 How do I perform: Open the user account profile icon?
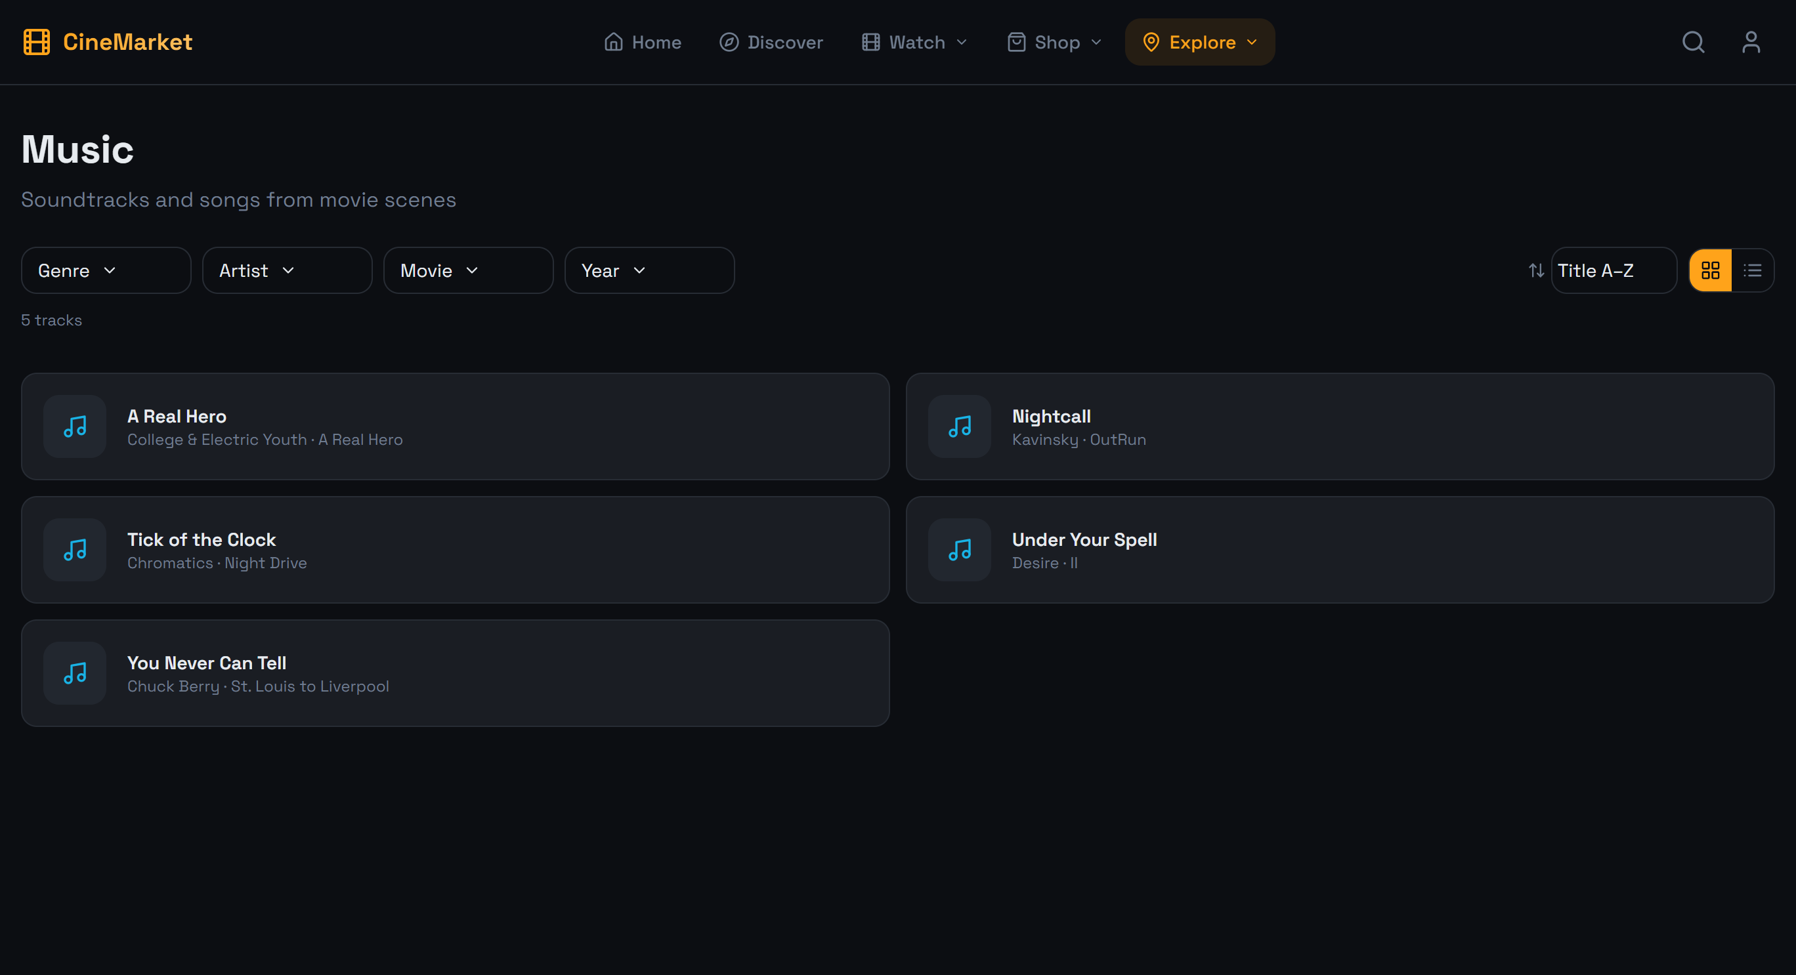(1751, 42)
